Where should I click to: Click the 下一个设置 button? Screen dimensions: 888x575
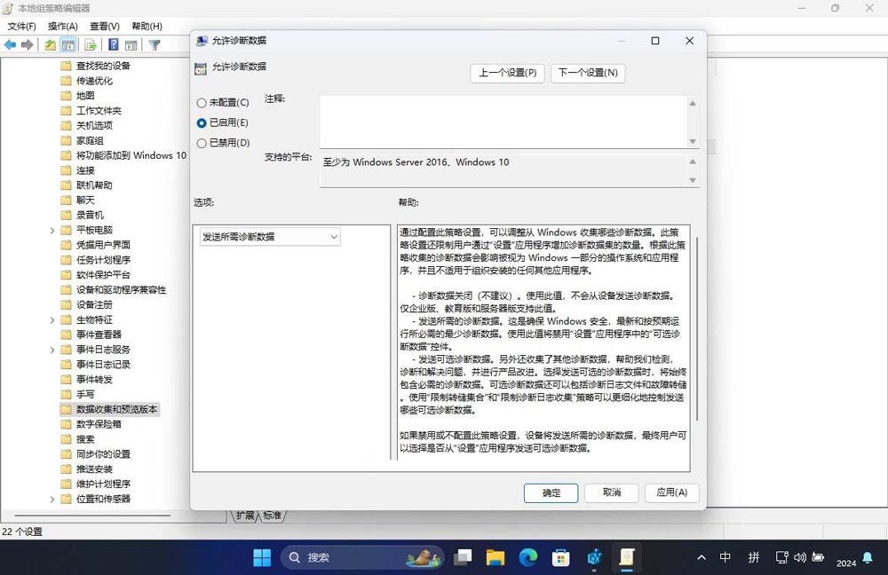tap(588, 74)
